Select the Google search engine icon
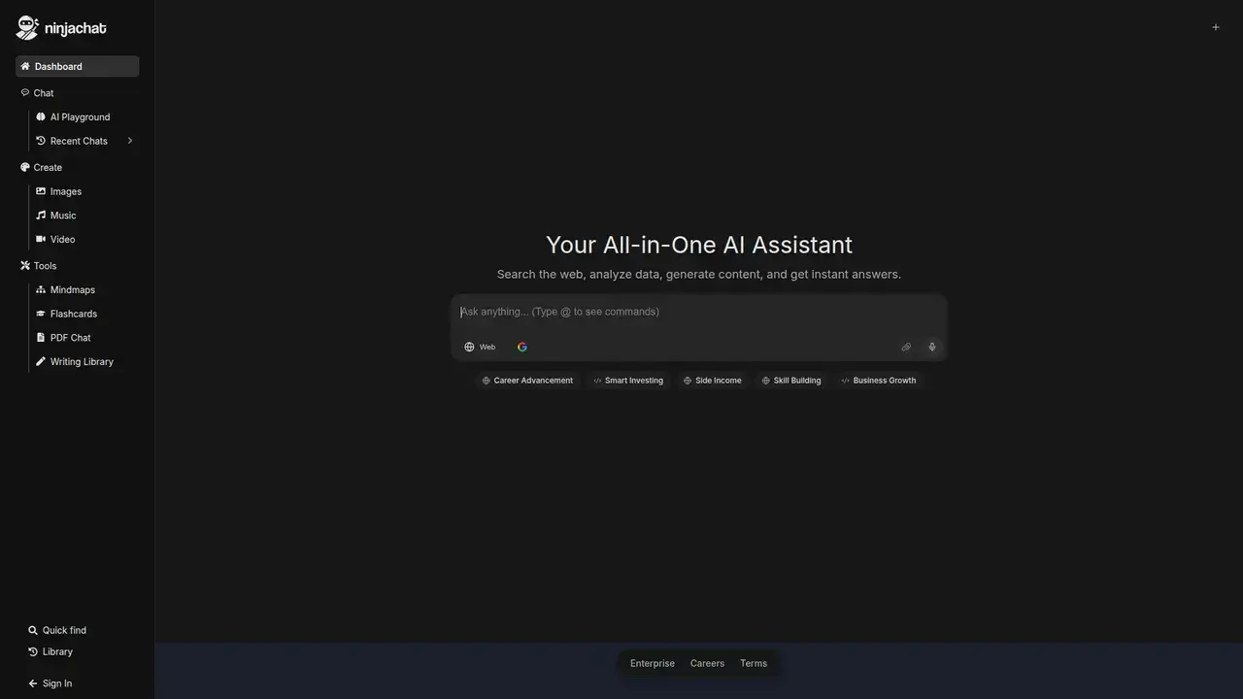The height and width of the screenshot is (699, 1243). 522,347
